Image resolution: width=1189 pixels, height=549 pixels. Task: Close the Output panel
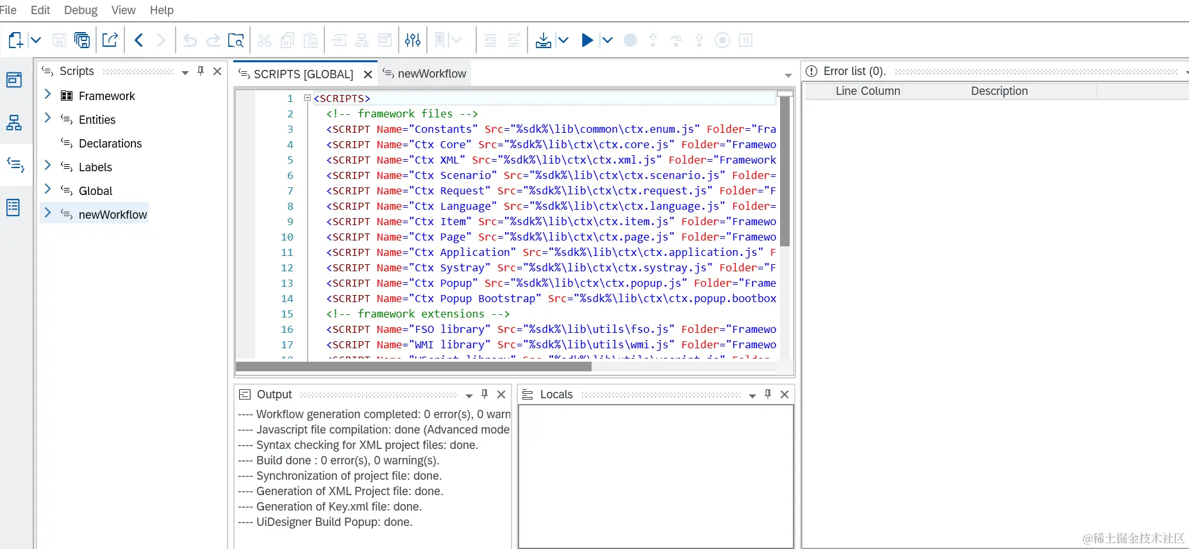coord(501,394)
